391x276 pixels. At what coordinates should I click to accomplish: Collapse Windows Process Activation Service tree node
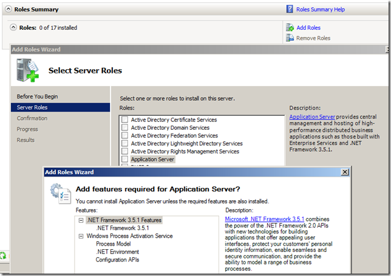pos(81,236)
